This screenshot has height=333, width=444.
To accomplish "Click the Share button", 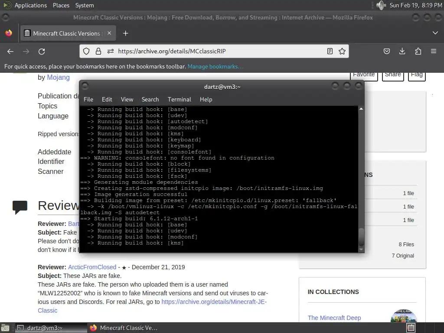I will click(x=393, y=75).
